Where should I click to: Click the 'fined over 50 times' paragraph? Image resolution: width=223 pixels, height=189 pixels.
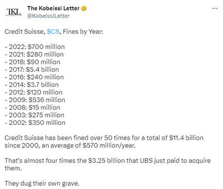tap(104, 142)
